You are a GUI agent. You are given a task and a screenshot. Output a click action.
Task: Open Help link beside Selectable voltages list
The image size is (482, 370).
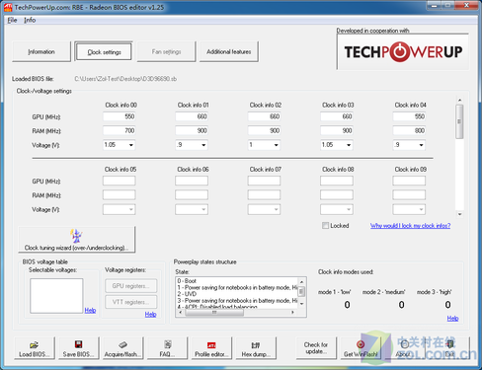[90, 310]
